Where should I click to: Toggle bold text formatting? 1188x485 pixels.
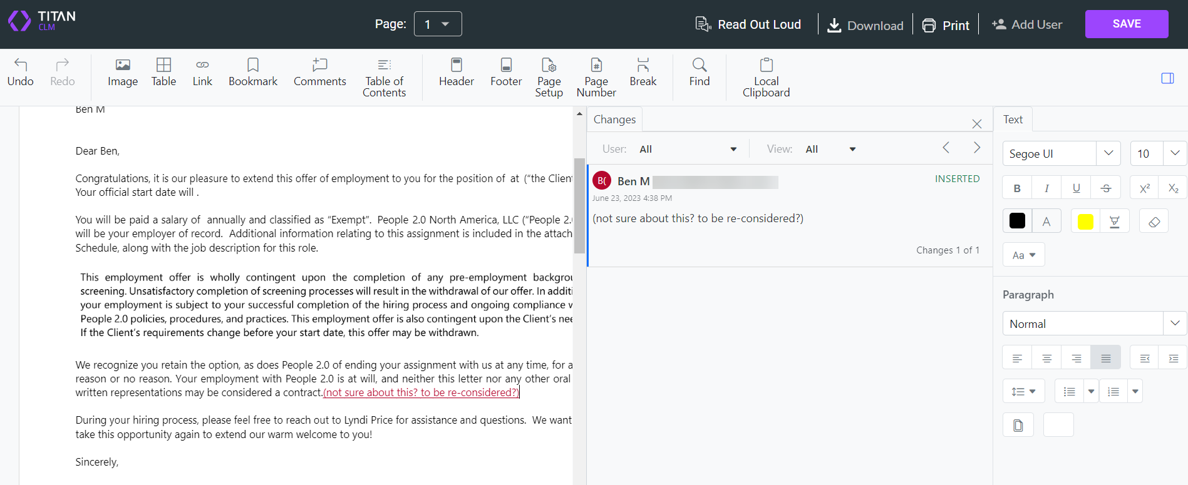1017,188
